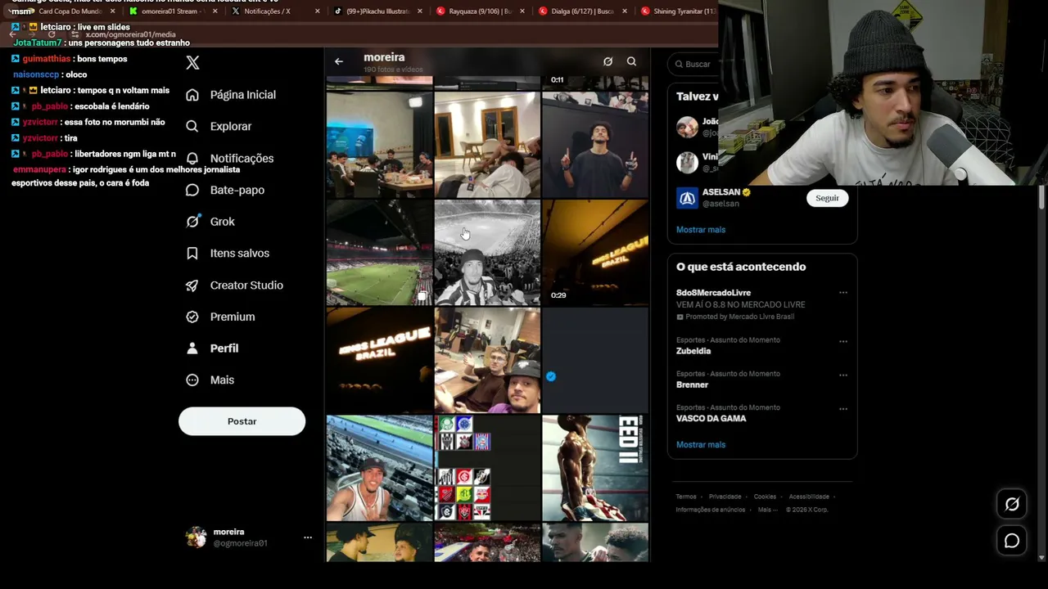Open options for Zubeldía trend
The width and height of the screenshot is (1048, 589).
(843, 341)
